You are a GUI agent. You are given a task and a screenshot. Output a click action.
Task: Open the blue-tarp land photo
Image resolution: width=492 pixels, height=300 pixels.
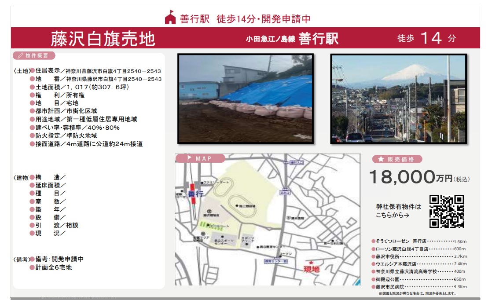point(245,99)
